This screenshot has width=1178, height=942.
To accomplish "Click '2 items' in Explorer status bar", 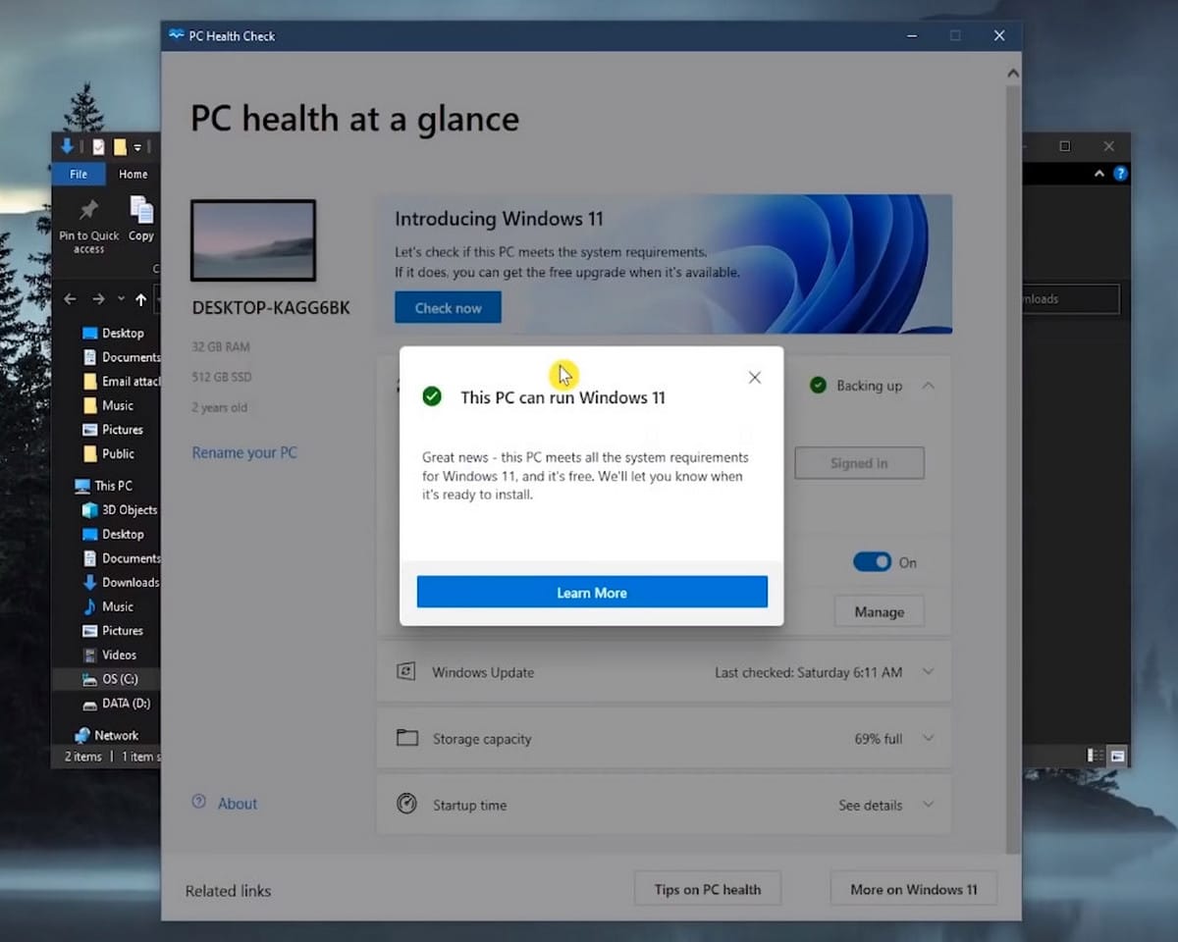I will [x=82, y=757].
